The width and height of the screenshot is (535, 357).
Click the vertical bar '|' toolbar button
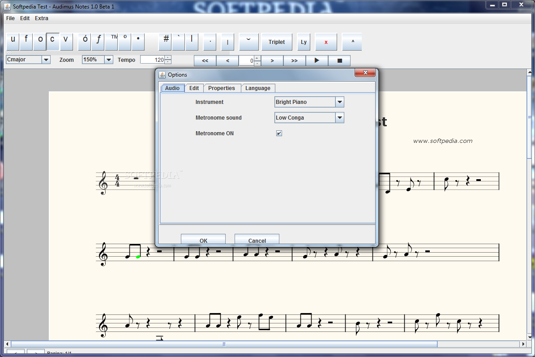[x=227, y=42]
